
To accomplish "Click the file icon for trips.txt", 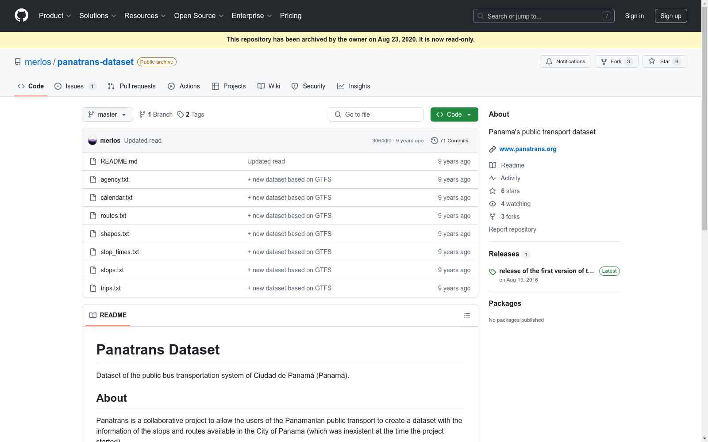I will (93, 288).
